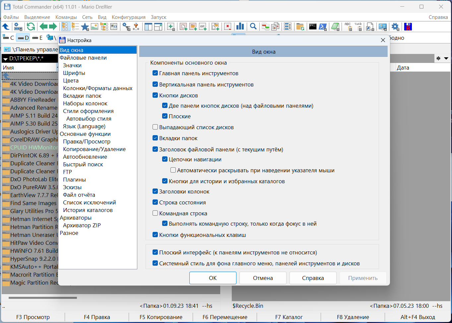Open favorites via the blue star icon
This screenshot has height=323, width=452.
[x=85, y=27]
